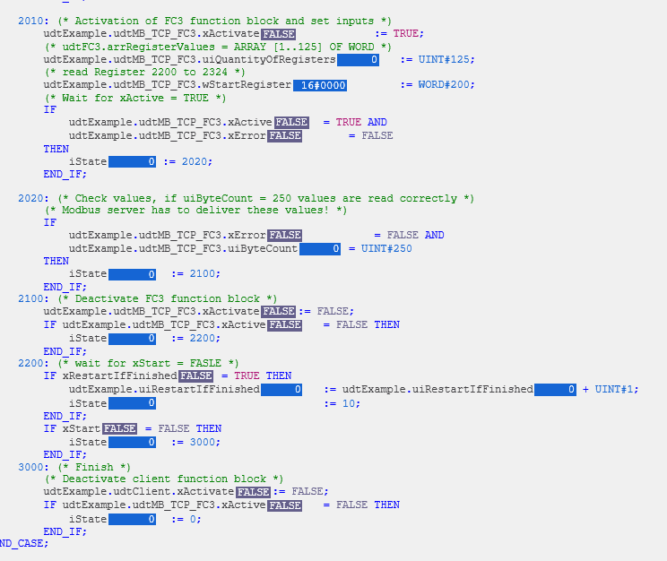Select the iState value before := 2020
Screen dimensions: 667x561
(x=132, y=162)
